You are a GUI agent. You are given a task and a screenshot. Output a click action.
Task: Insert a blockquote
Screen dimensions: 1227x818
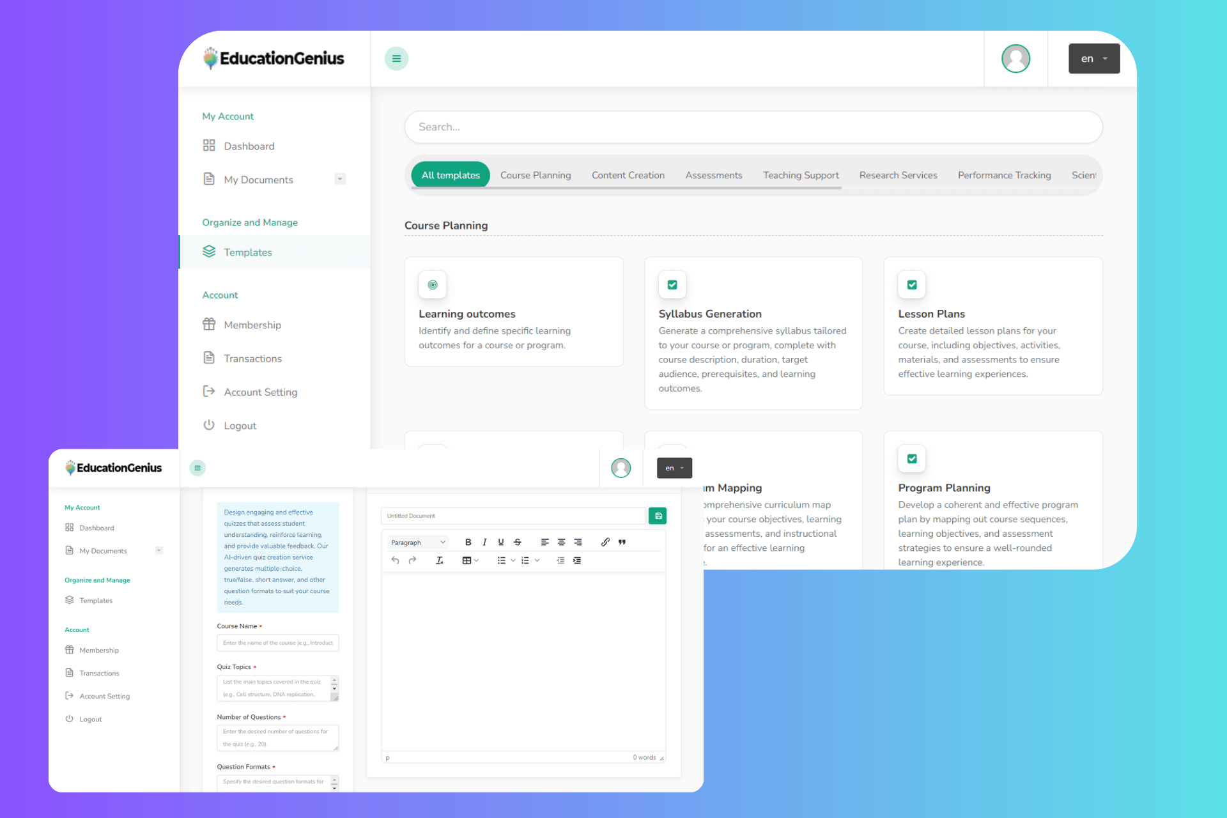(622, 542)
